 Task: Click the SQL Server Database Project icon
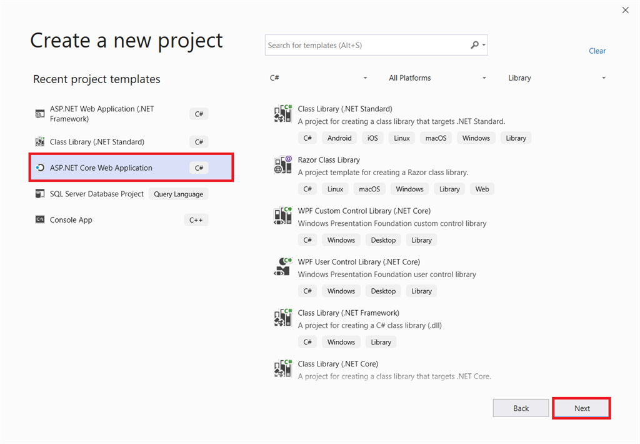41,194
